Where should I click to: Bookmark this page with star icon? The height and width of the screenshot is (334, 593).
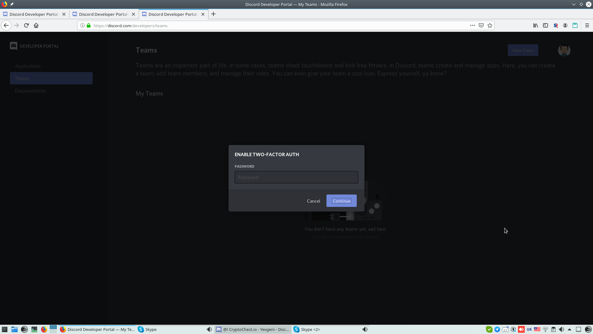coord(490,25)
